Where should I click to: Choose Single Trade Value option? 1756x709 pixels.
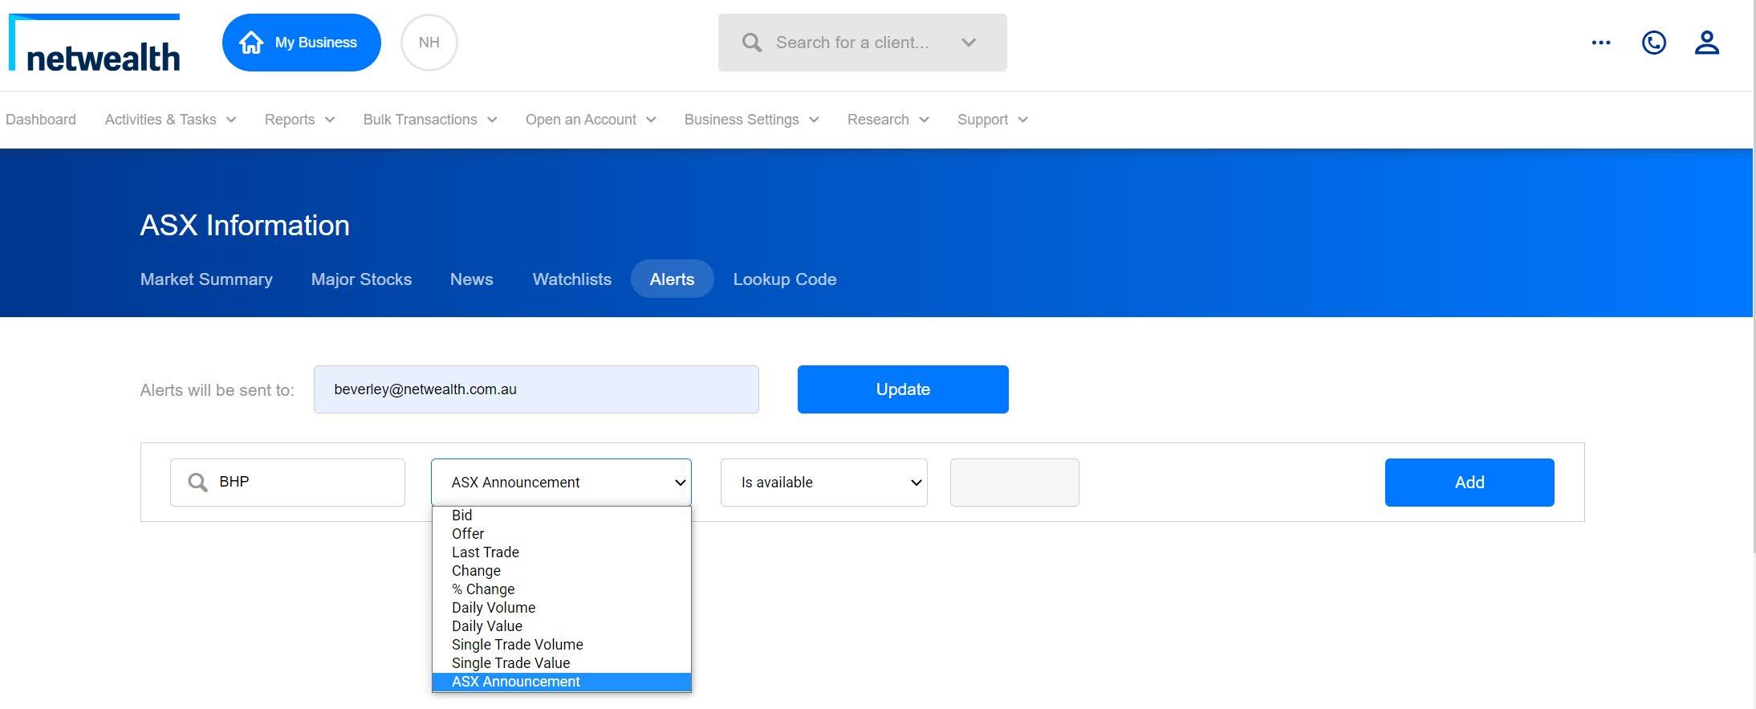click(x=562, y=663)
